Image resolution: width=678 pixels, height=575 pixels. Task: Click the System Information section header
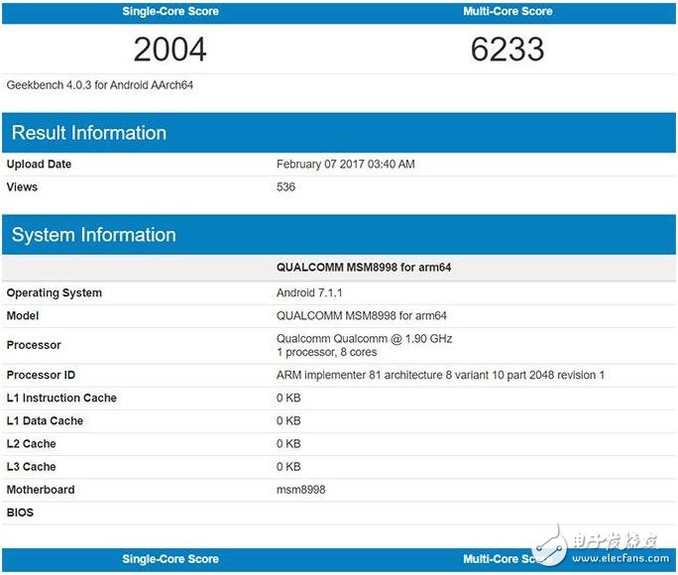(x=94, y=235)
